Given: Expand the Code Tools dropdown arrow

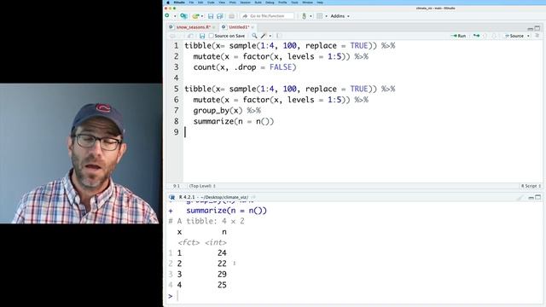Looking at the screenshot, I should tap(270, 36).
